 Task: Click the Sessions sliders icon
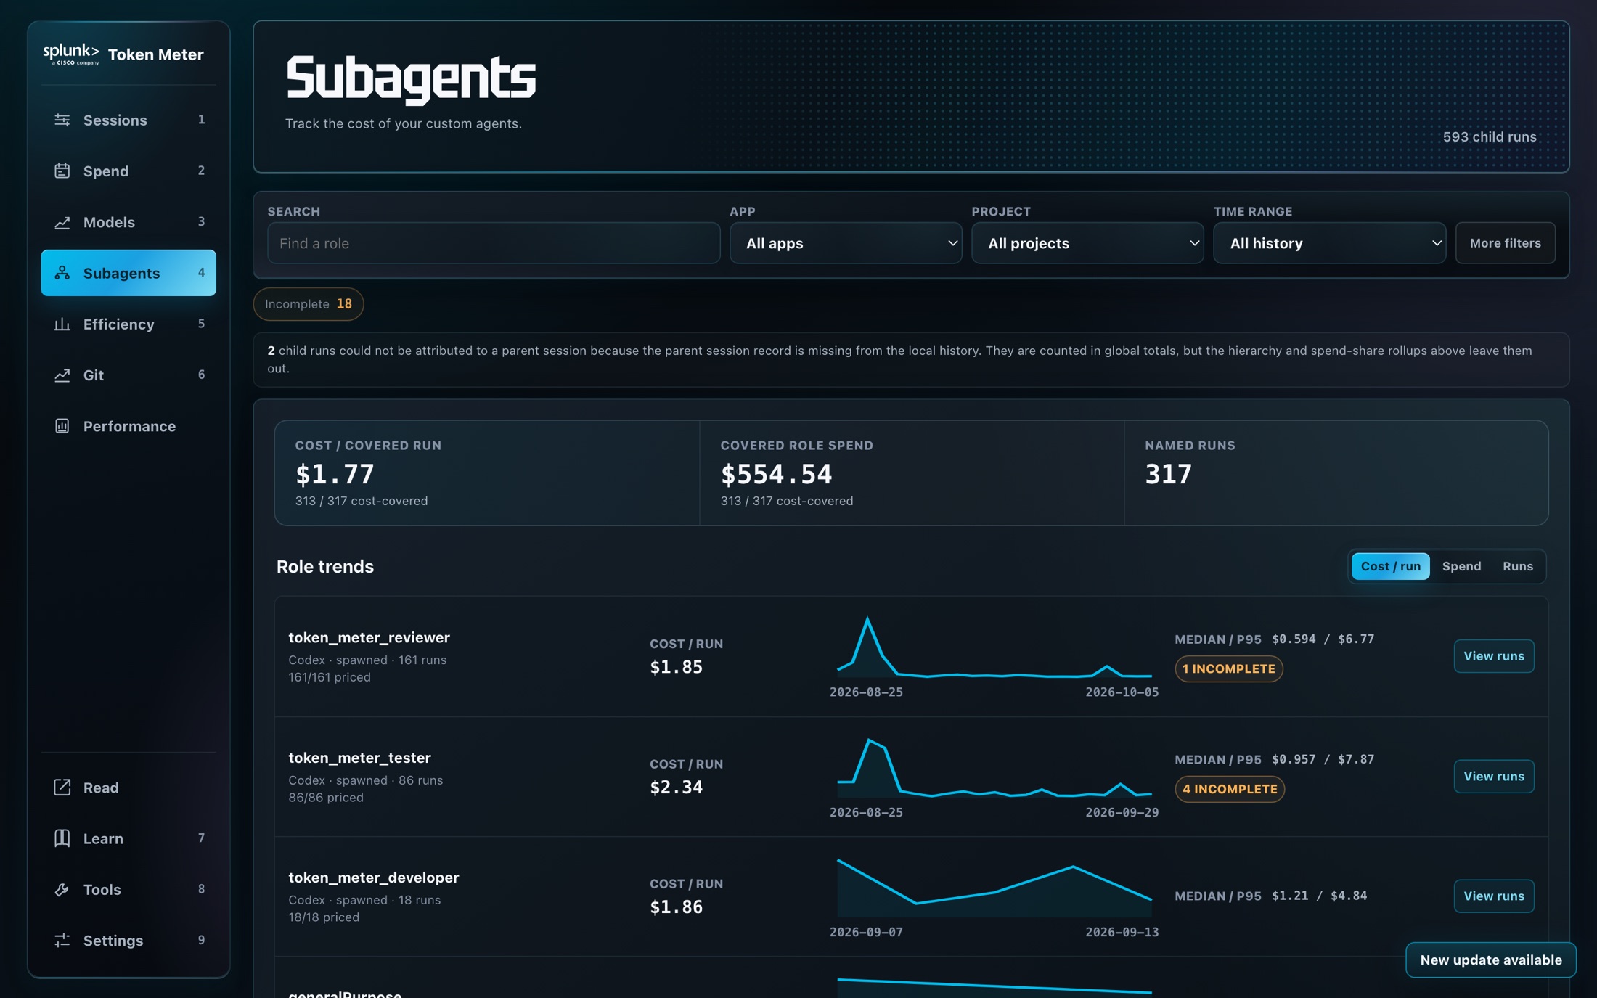point(62,120)
